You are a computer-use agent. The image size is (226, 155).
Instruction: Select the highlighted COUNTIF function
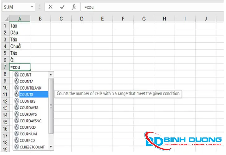pyautogui.click(x=33, y=95)
